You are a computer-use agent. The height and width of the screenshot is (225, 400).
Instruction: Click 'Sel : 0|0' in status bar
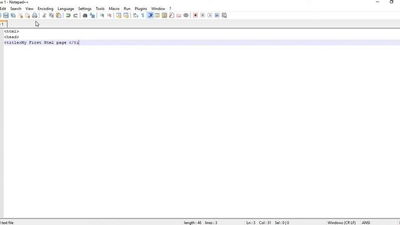282,222
